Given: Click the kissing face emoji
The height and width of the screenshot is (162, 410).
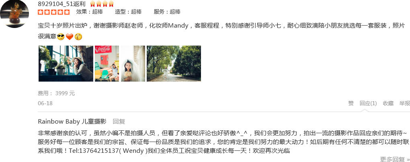Looking at the screenshot, I should tap(78, 37).
